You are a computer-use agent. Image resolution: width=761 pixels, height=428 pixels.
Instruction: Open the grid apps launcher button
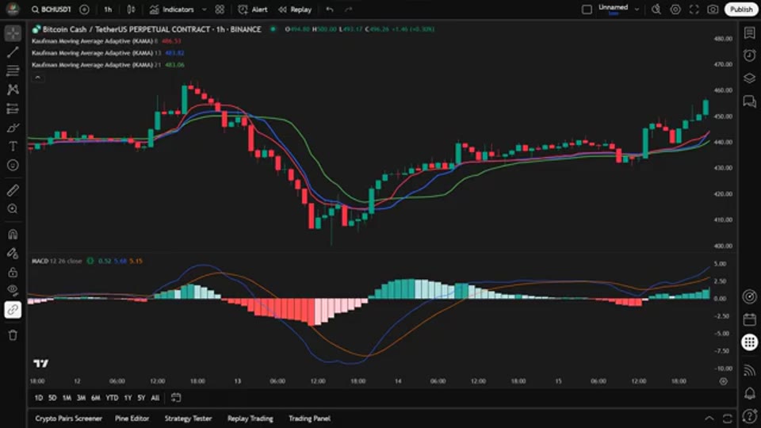click(x=749, y=342)
